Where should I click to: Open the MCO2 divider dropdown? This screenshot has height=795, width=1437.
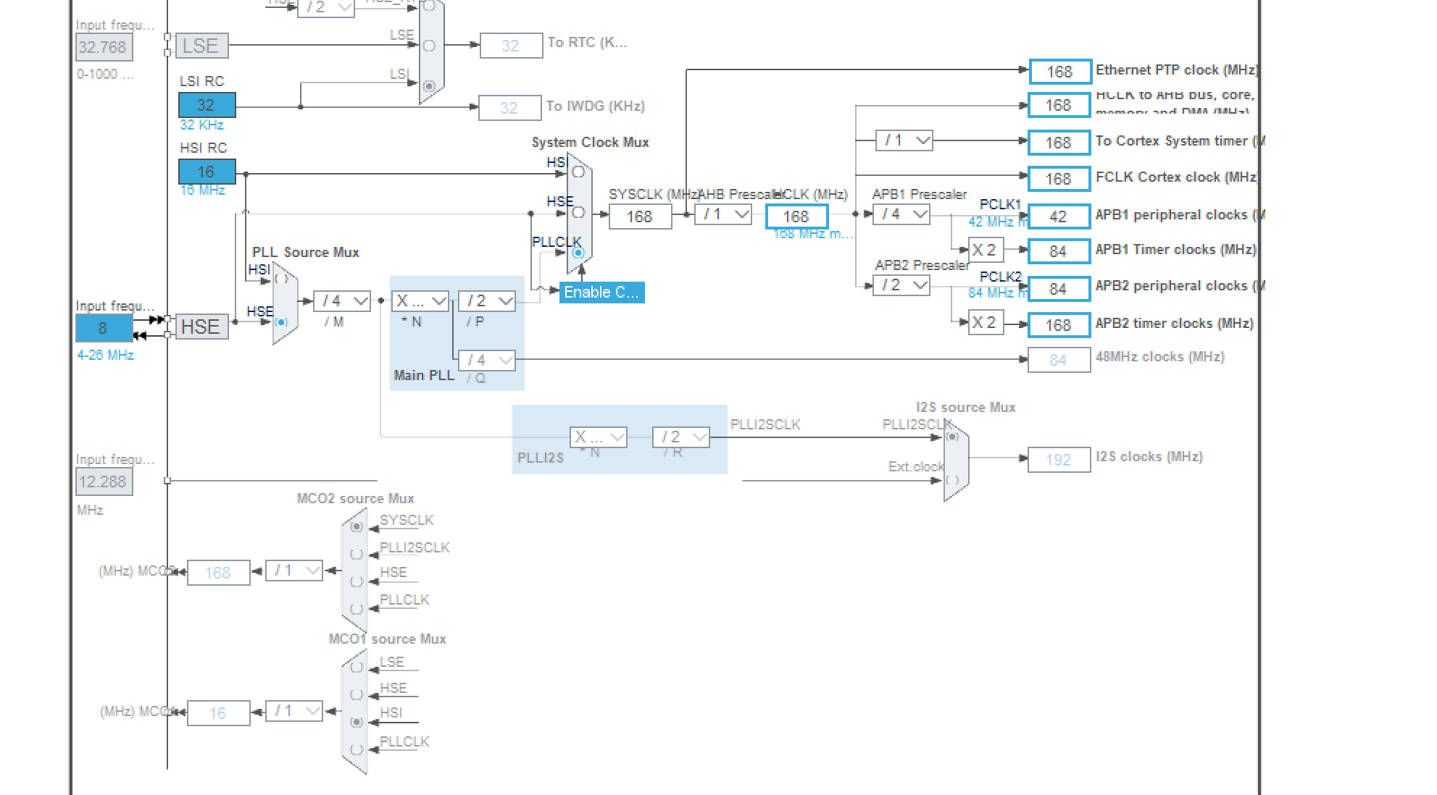(x=293, y=571)
